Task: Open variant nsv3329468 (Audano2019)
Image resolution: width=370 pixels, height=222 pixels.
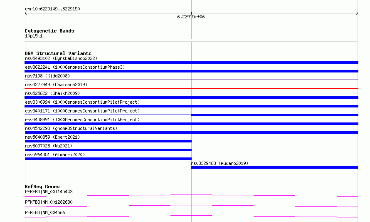Action: click(x=220, y=163)
